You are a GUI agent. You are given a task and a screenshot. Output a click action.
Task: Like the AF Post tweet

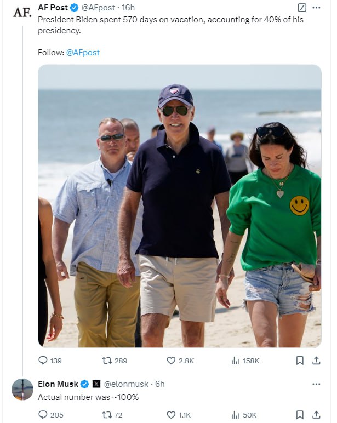point(170,361)
